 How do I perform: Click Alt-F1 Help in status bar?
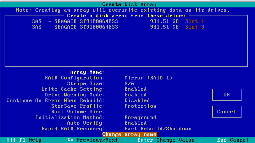click(21, 140)
